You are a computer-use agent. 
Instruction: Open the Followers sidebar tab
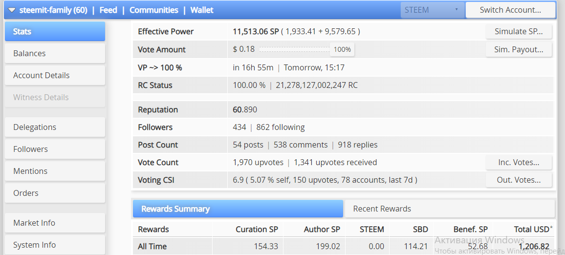click(x=55, y=149)
